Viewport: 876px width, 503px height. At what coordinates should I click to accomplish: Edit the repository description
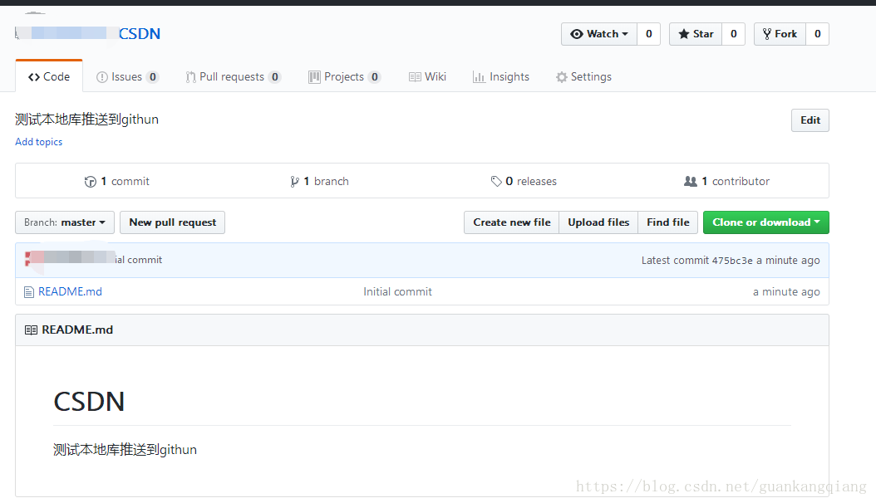[x=810, y=120]
